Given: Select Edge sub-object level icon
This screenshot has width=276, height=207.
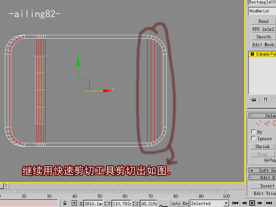Looking at the screenshot, I should pyautogui.click(x=267, y=123).
